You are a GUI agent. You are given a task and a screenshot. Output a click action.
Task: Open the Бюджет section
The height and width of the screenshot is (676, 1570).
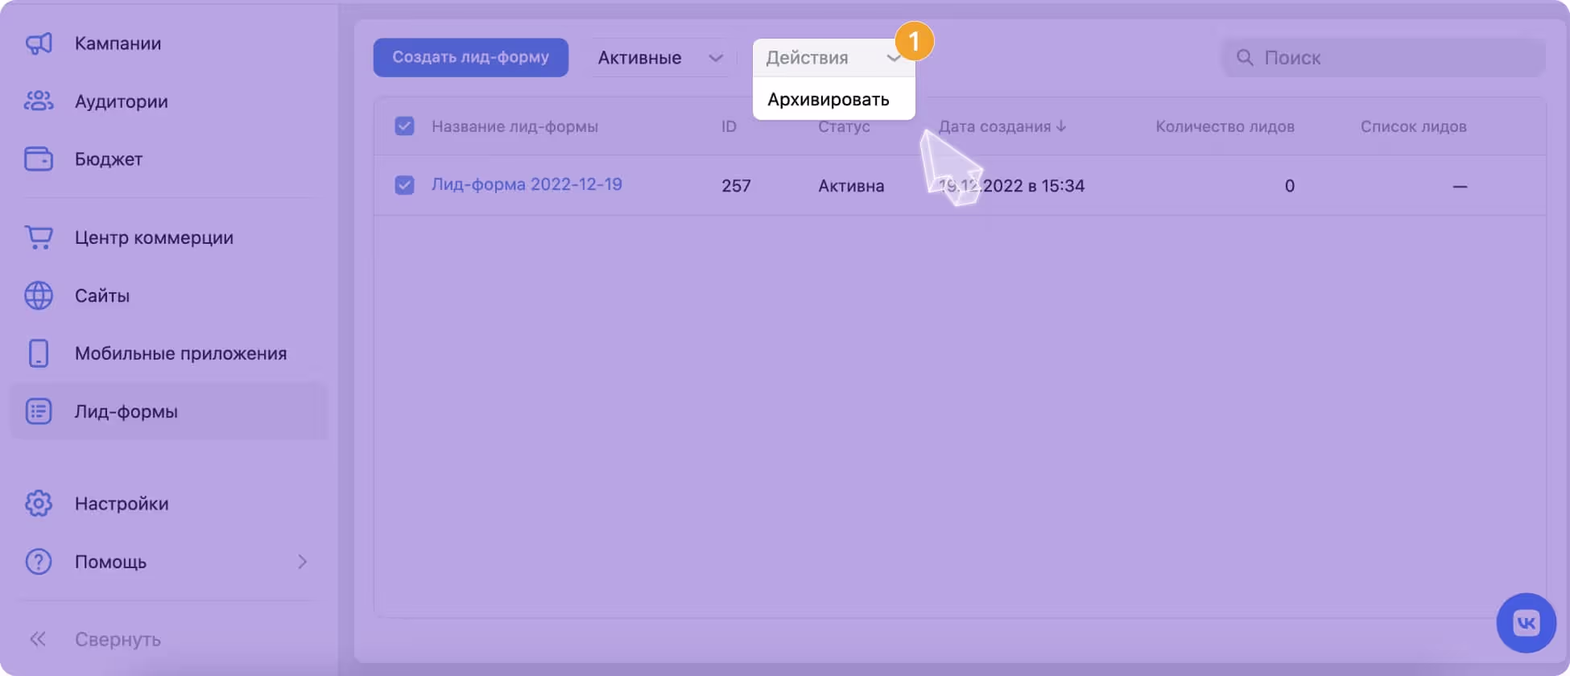pos(109,159)
